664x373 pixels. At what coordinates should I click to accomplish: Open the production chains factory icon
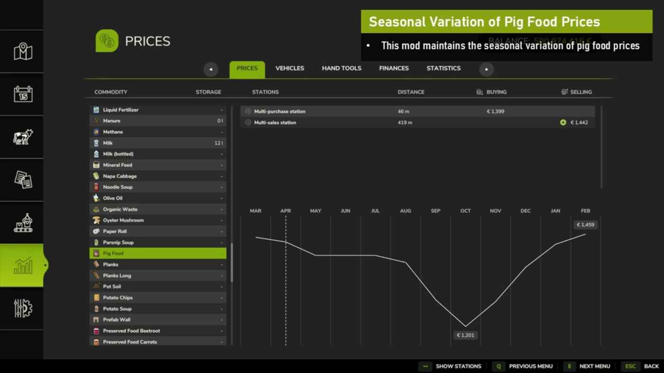pyautogui.click(x=22, y=222)
